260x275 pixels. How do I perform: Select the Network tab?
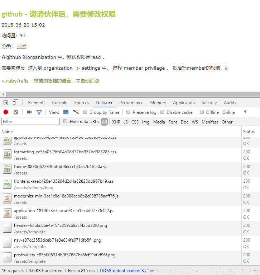coord(104,103)
